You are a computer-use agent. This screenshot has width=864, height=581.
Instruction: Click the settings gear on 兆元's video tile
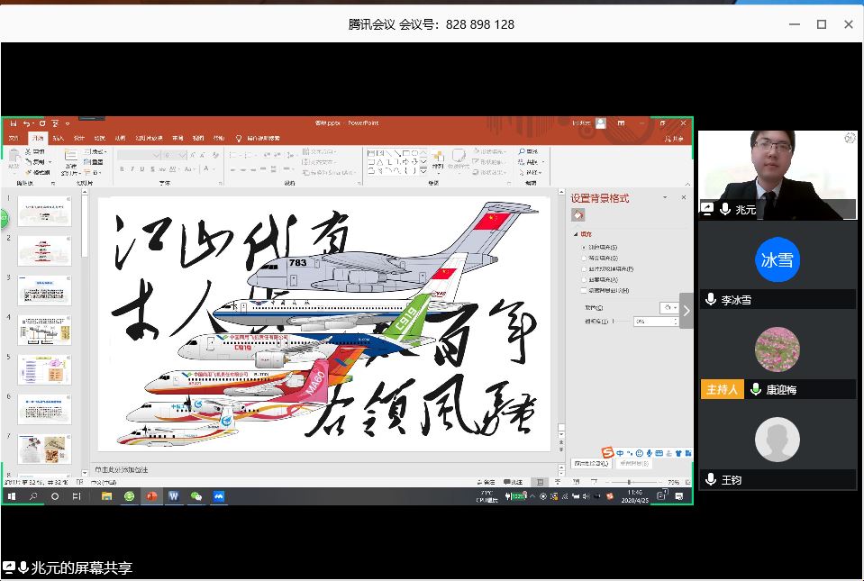tap(849, 138)
